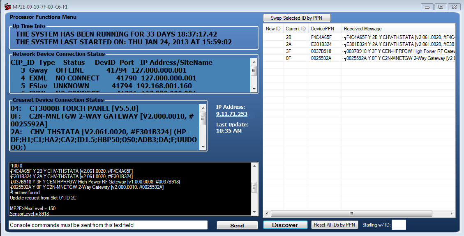
Task: Select the row with DevicePPN 0025592A
Action: tap(359, 58)
